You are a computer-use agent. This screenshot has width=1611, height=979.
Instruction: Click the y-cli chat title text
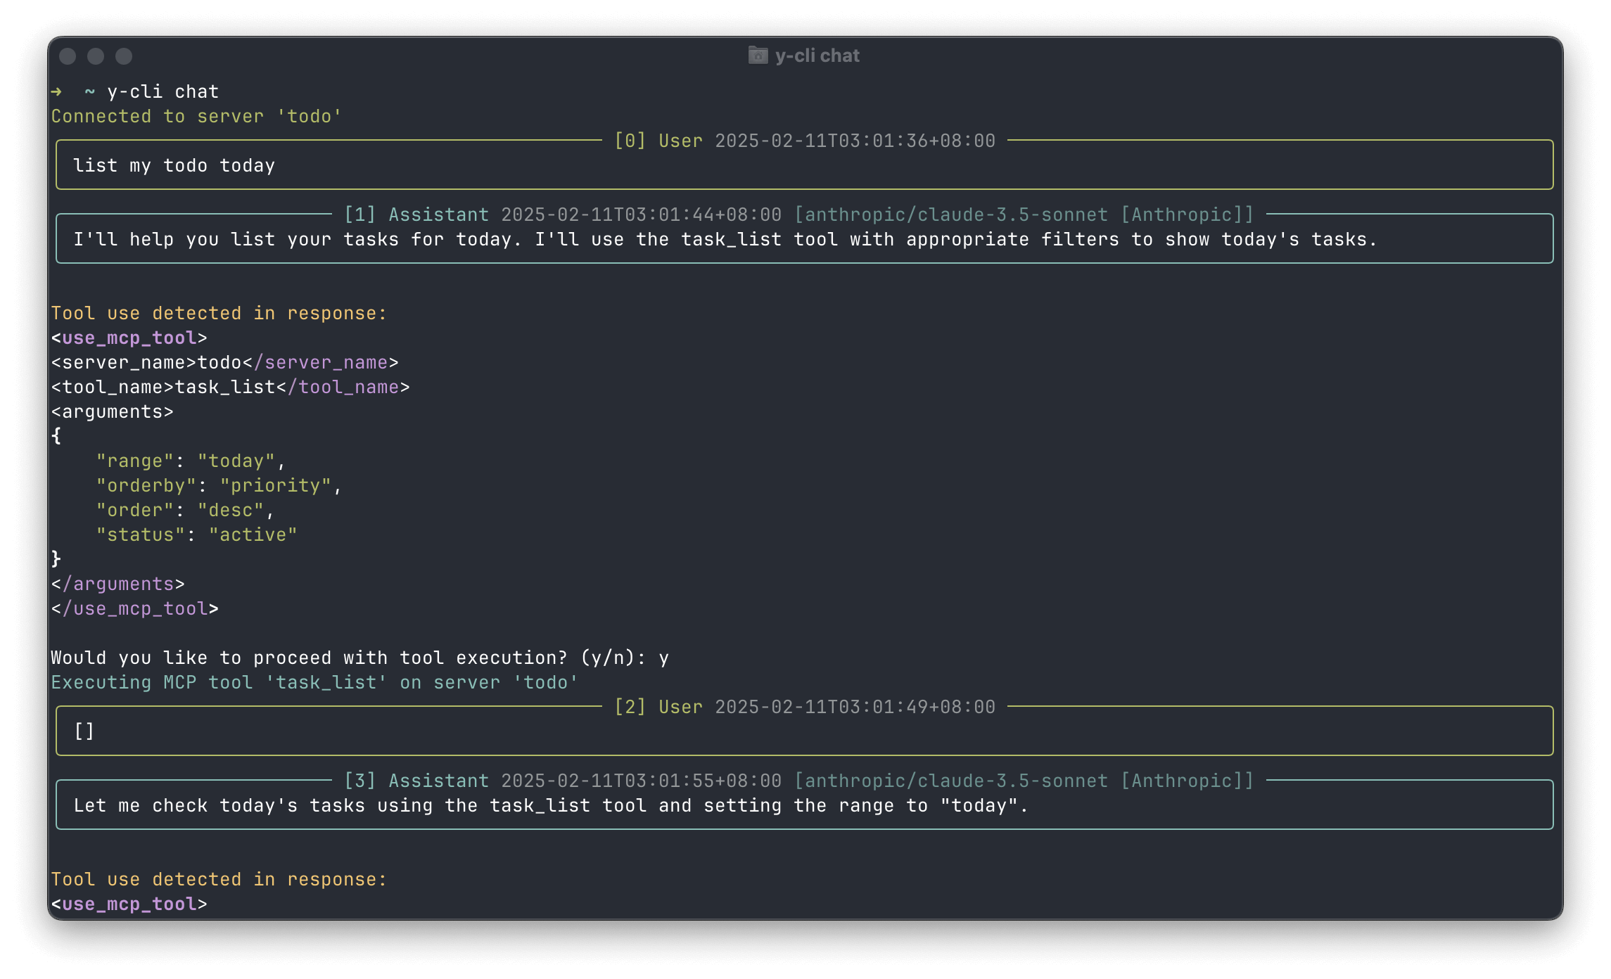click(x=816, y=55)
